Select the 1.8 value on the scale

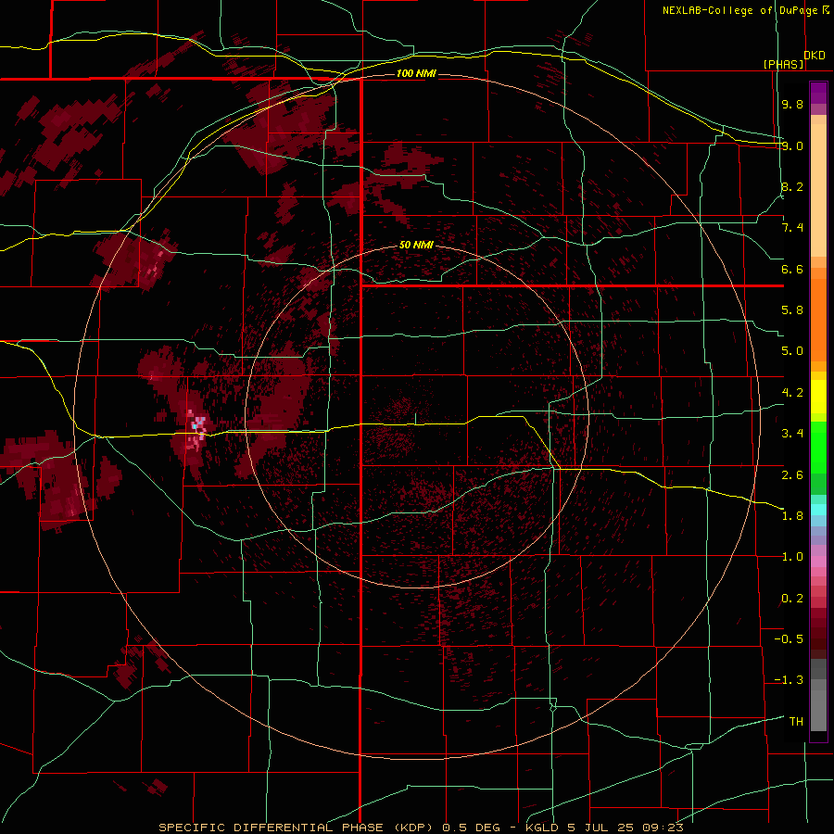point(792,516)
